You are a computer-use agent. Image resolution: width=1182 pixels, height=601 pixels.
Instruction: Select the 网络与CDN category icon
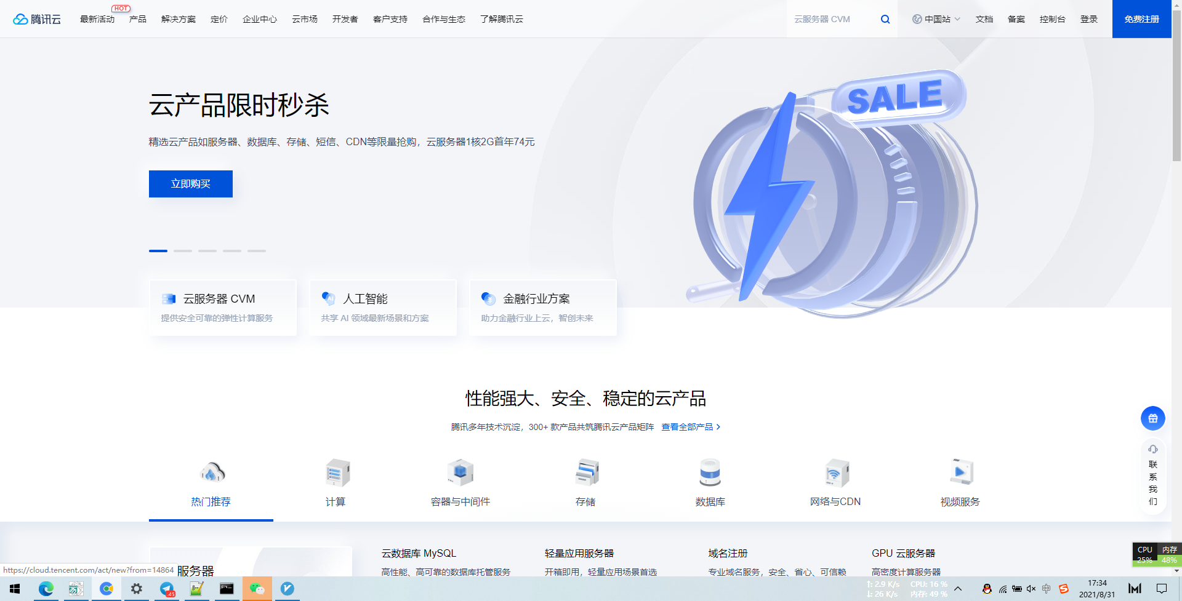(x=835, y=472)
